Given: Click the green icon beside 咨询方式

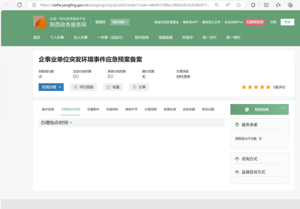Looking at the screenshot, I should click(237, 159).
